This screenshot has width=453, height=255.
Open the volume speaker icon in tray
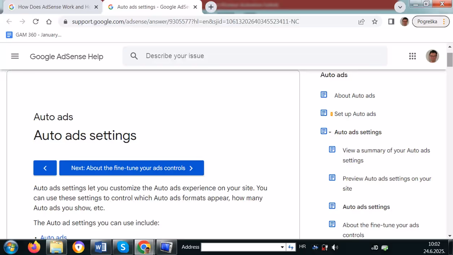[x=335, y=247]
